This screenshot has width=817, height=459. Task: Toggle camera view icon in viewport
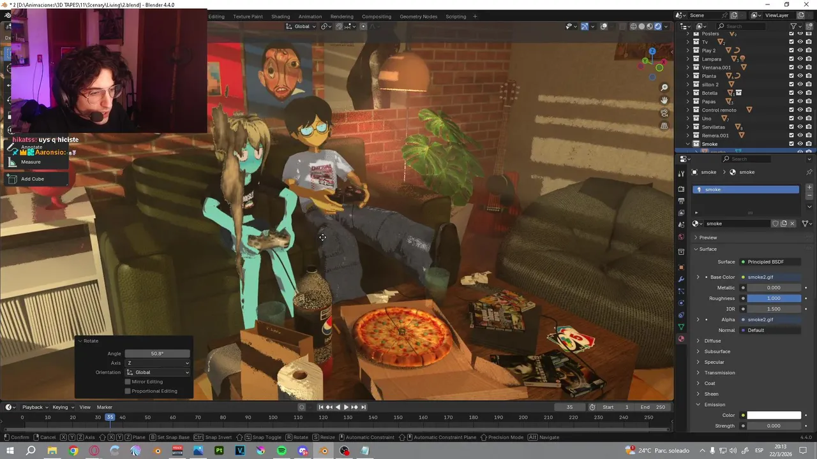(664, 113)
